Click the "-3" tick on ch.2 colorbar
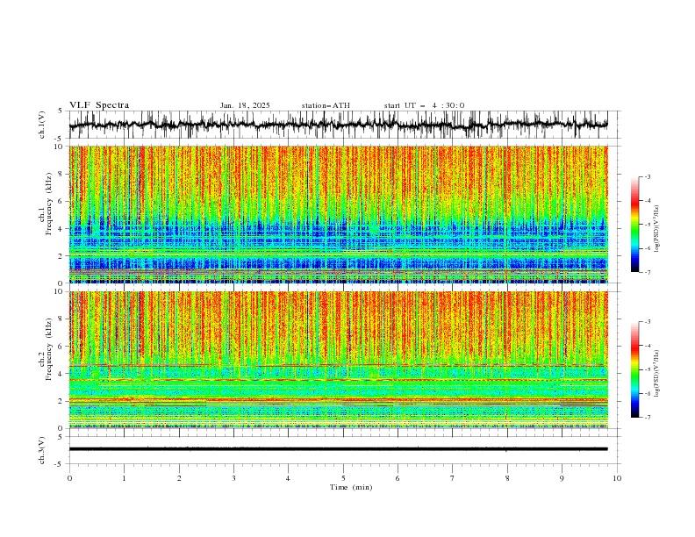The image size is (695, 537). tap(648, 322)
